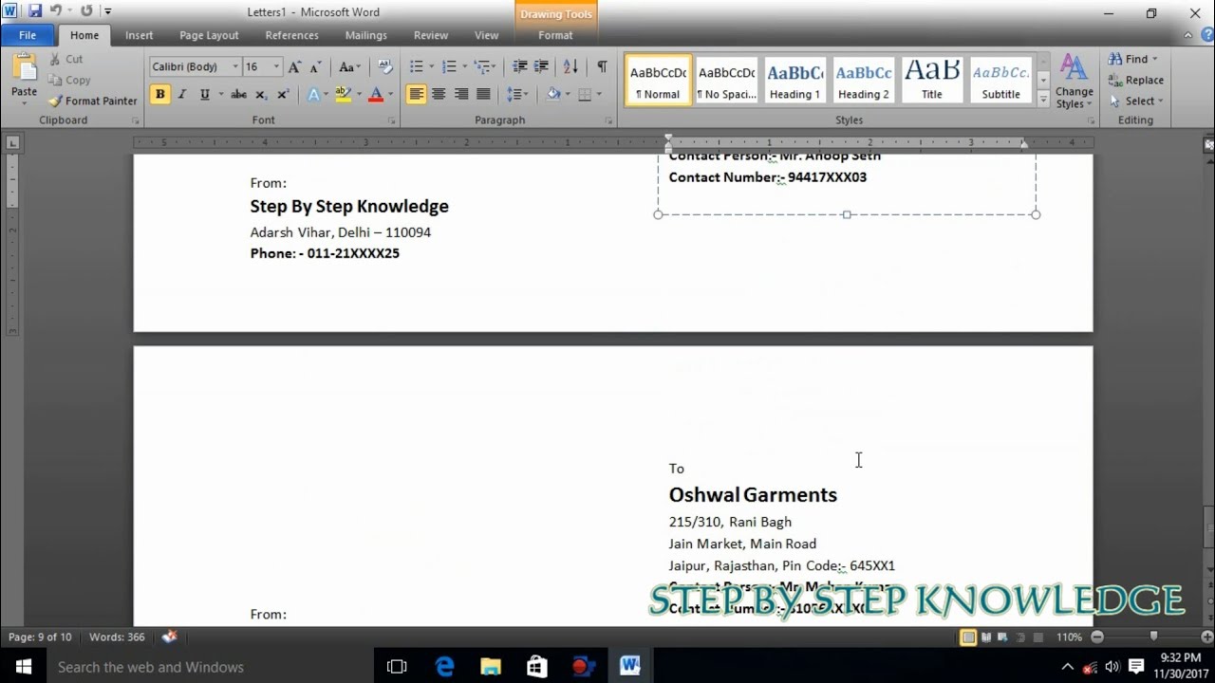
Task: Set Center alignment
Action: 439,94
